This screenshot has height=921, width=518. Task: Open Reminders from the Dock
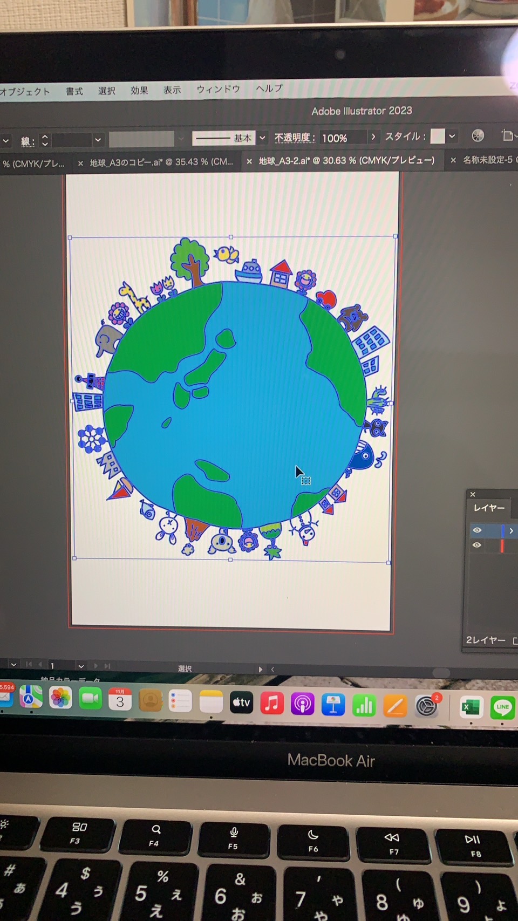[180, 701]
